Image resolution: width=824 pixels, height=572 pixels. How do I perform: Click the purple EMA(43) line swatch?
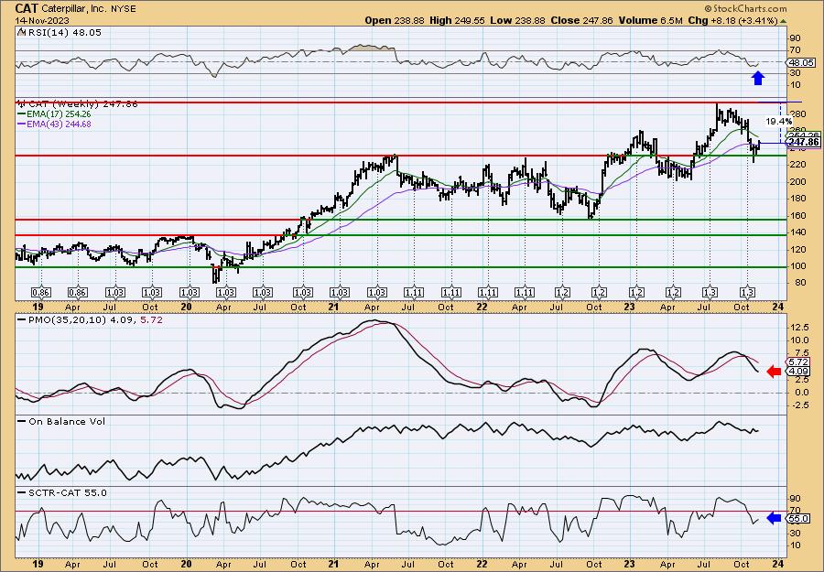pos(22,124)
